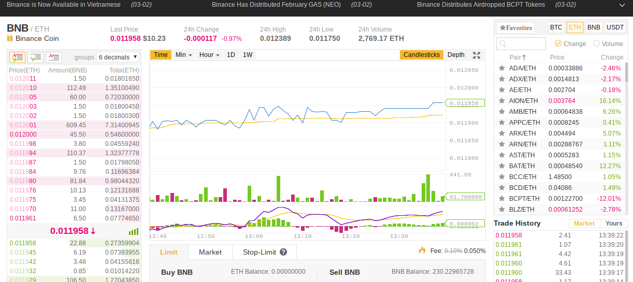
Task: Open the AION/ETH trading pair
Action: (x=559, y=100)
